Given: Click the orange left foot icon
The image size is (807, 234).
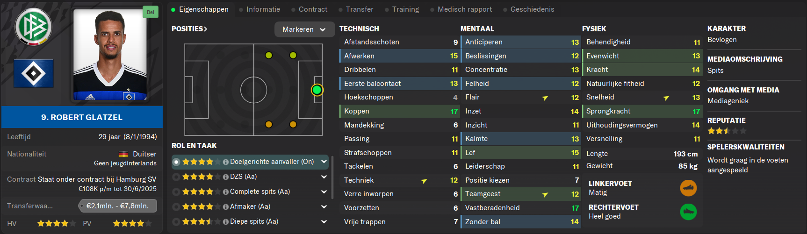Looking at the screenshot, I should click(x=688, y=188).
